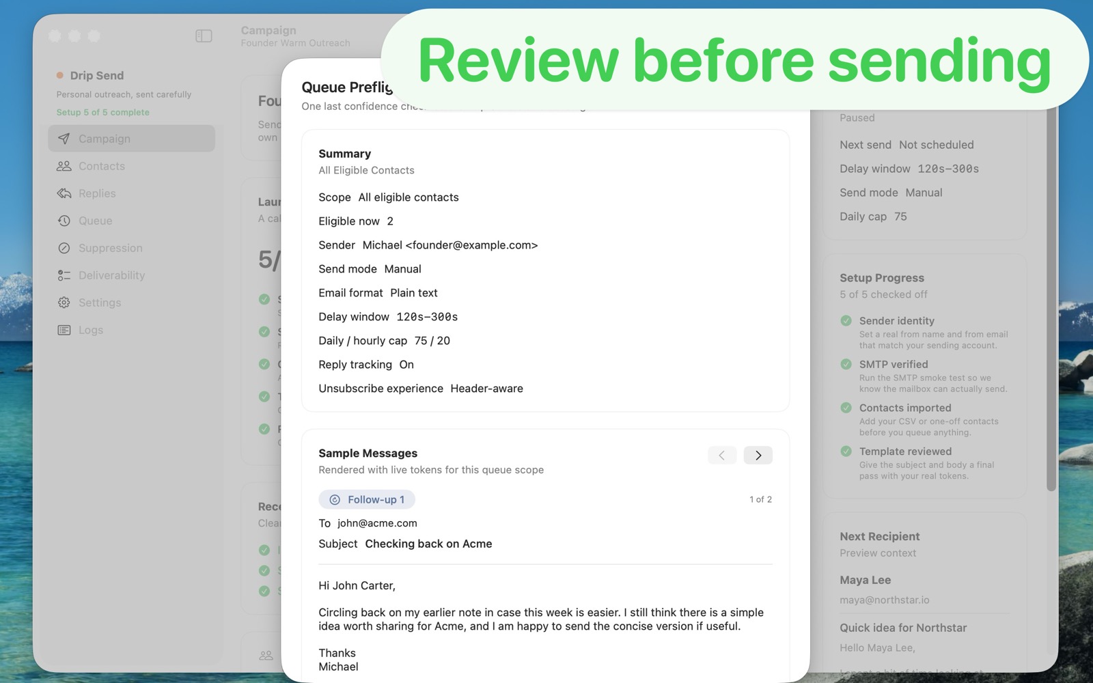This screenshot has width=1093, height=683.
Task: Click the subject Checking back on Acme
Action: coord(428,544)
